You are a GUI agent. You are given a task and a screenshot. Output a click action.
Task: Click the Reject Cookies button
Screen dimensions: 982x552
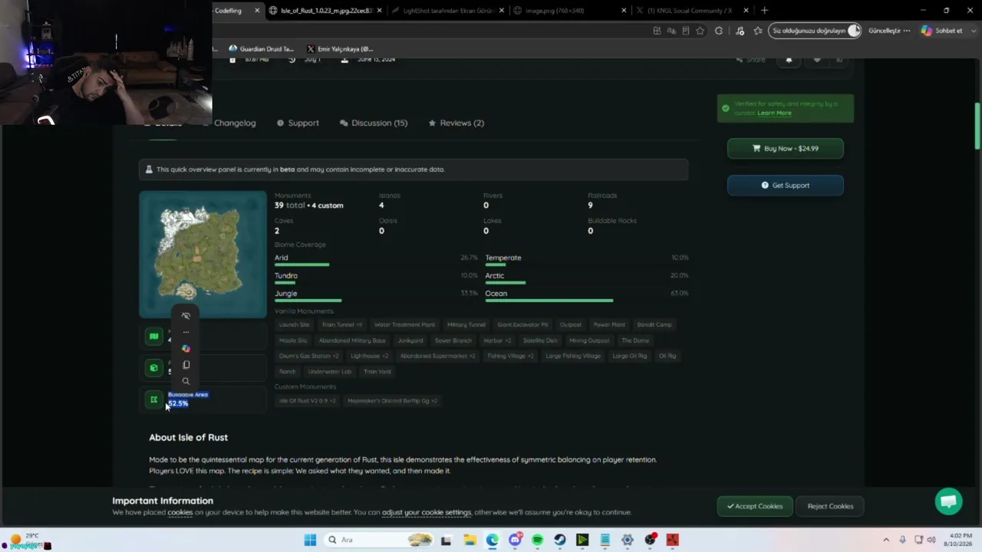830,506
